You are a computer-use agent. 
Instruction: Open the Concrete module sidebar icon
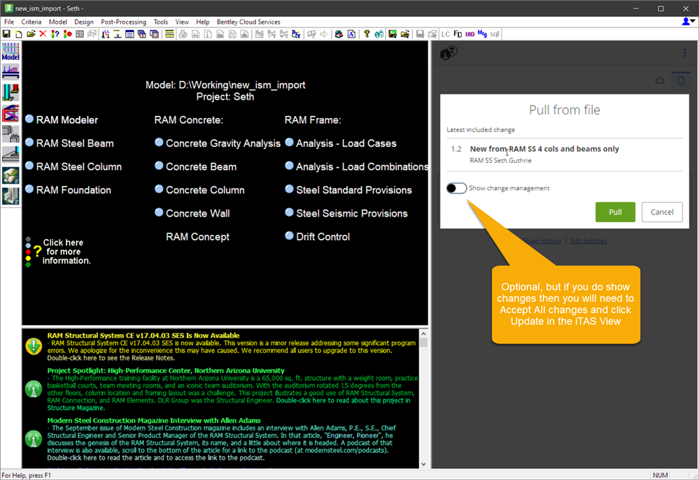tap(10, 133)
